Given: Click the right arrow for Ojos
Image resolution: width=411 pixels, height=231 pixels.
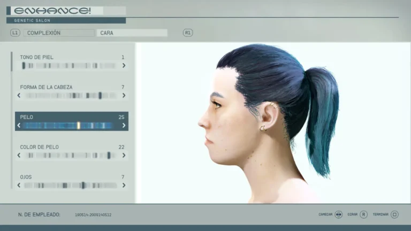Looking at the screenshot, I should (124, 186).
